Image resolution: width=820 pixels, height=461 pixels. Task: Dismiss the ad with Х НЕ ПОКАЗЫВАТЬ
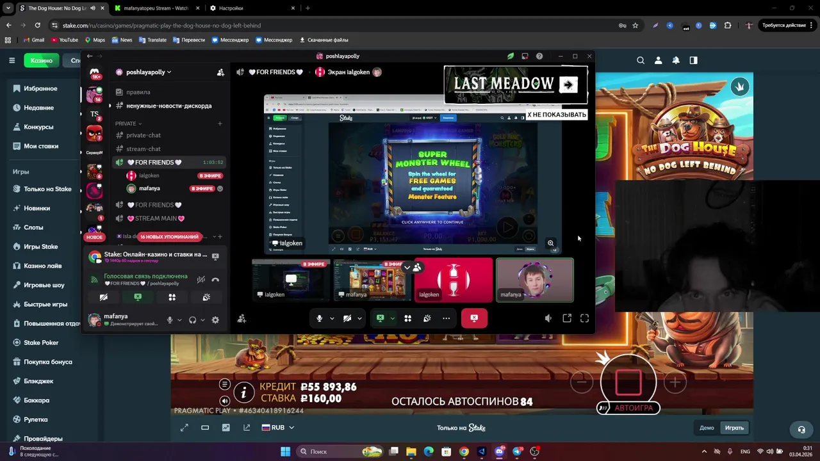[556, 115]
